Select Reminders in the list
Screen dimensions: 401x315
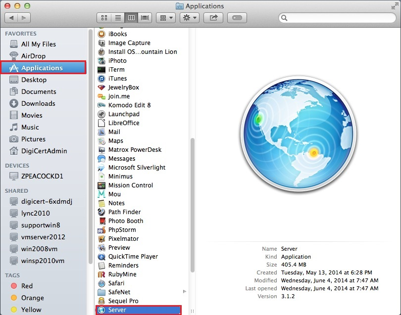tap(123, 266)
